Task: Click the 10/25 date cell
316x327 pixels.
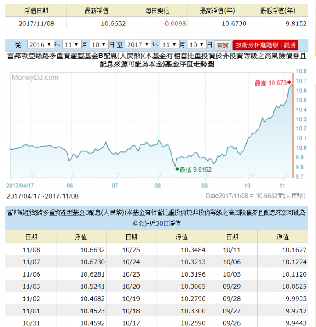Action: click(x=131, y=250)
